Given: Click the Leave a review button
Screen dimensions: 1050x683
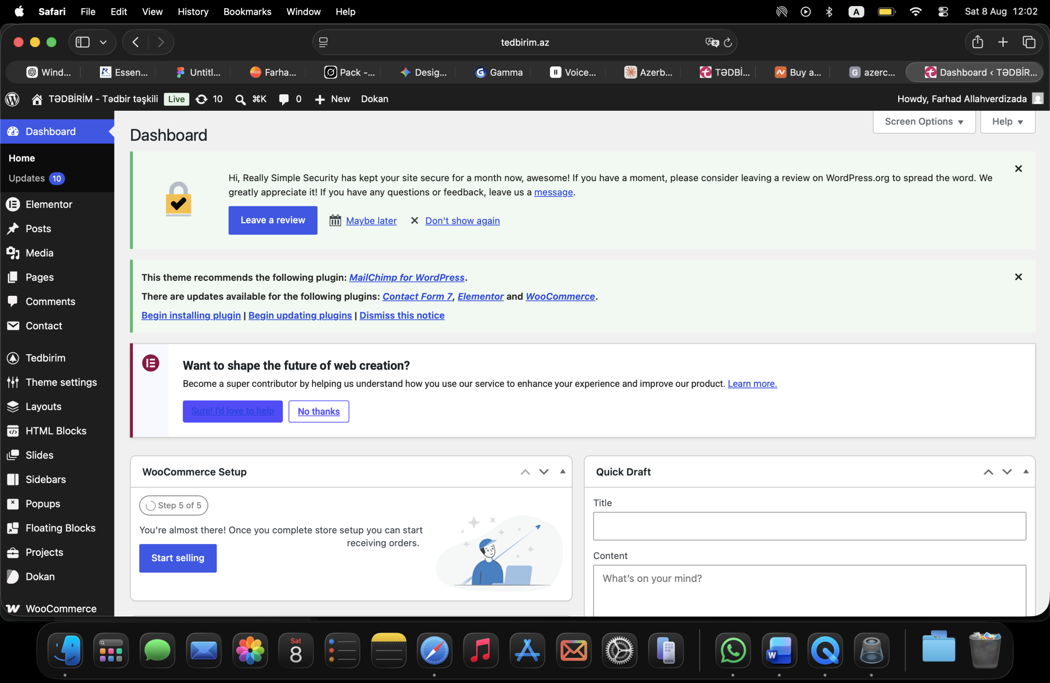Looking at the screenshot, I should coord(273,220).
